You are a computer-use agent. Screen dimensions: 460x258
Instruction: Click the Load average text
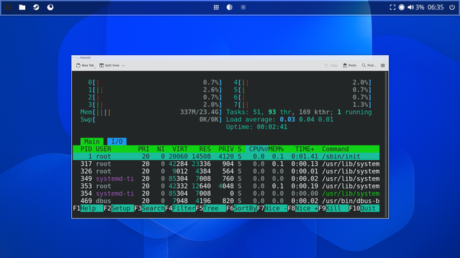(280, 120)
